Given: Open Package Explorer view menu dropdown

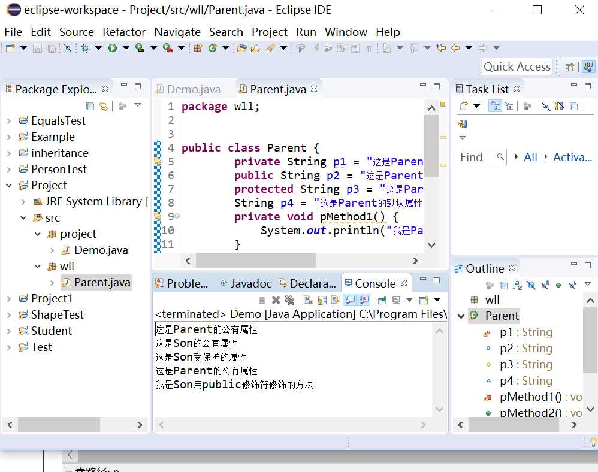Looking at the screenshot, I should [x=138, y=105].
